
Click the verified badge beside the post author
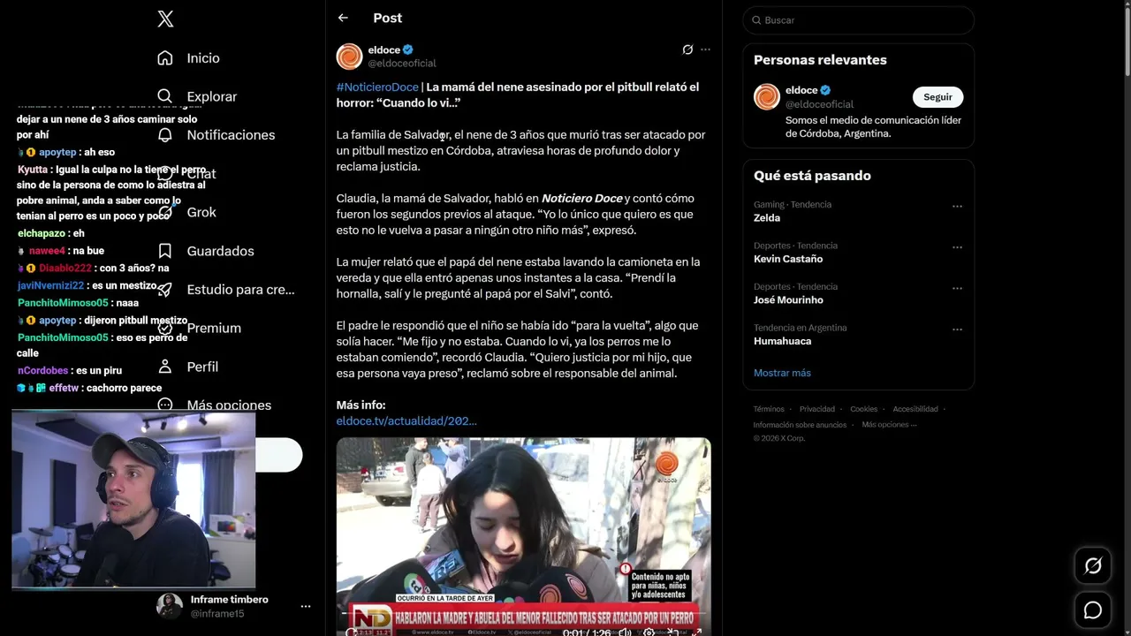click(x=408, y=50)
